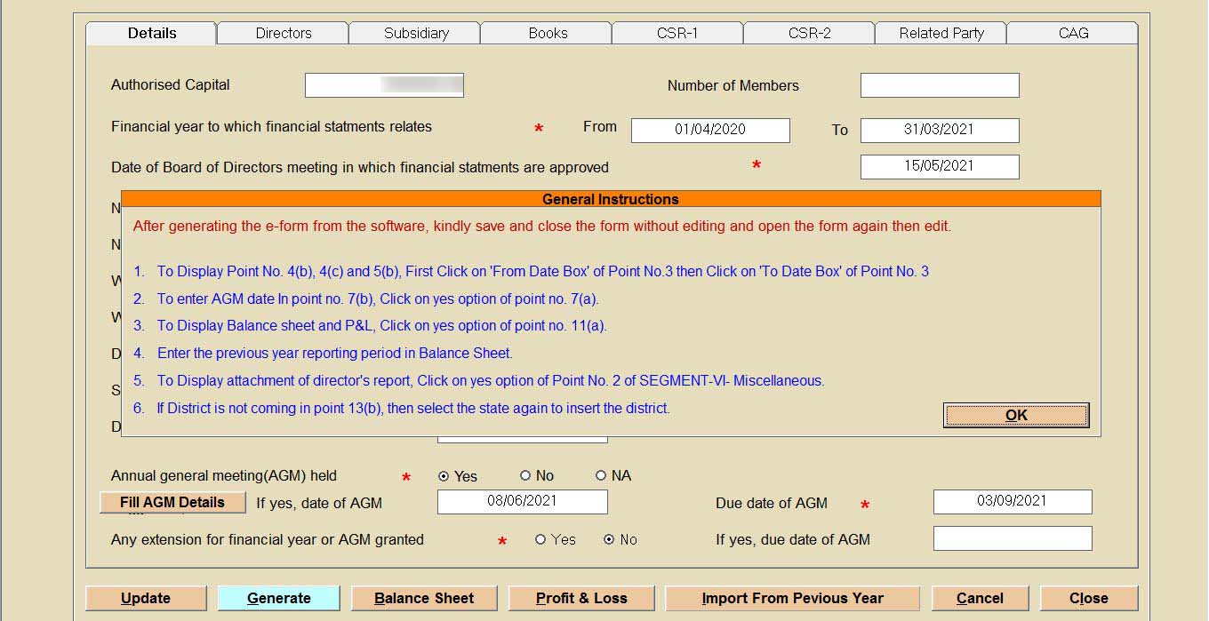The image size is (1209, 621).
Task: Choose NA for annual general meeting held
Action: pyautogui.click(x=601, y=476)
